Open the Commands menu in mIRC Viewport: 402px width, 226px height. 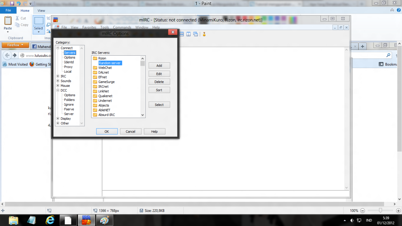click(122, 27)
